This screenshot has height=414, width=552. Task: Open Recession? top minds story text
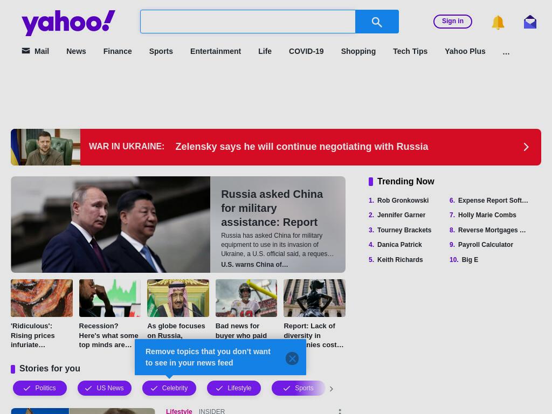tap(108, 335)
